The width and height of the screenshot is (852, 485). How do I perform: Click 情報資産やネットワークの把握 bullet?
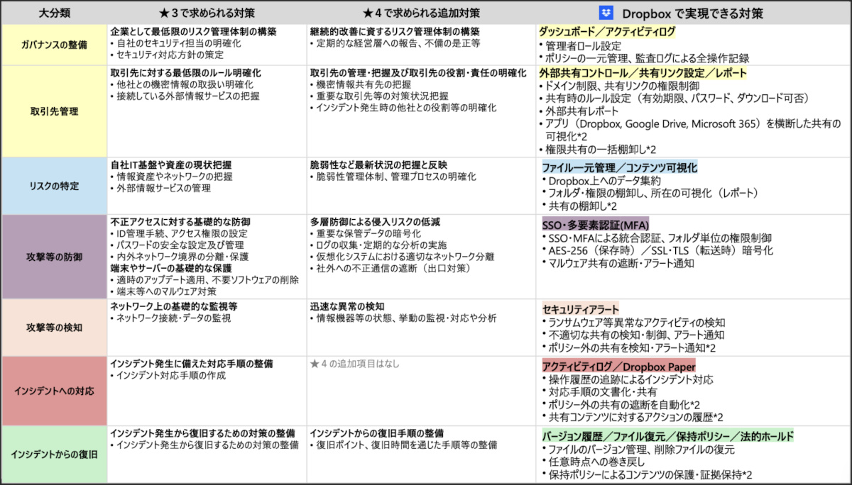(171, 177)
